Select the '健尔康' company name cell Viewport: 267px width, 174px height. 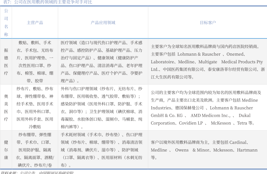coord(6,150)
